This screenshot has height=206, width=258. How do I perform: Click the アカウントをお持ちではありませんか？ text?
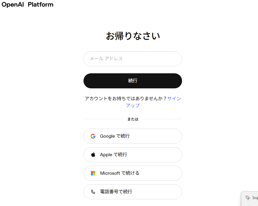(x=126, y=99)
